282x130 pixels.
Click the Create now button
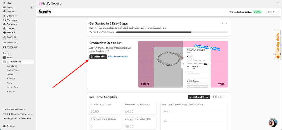[98, 57]
